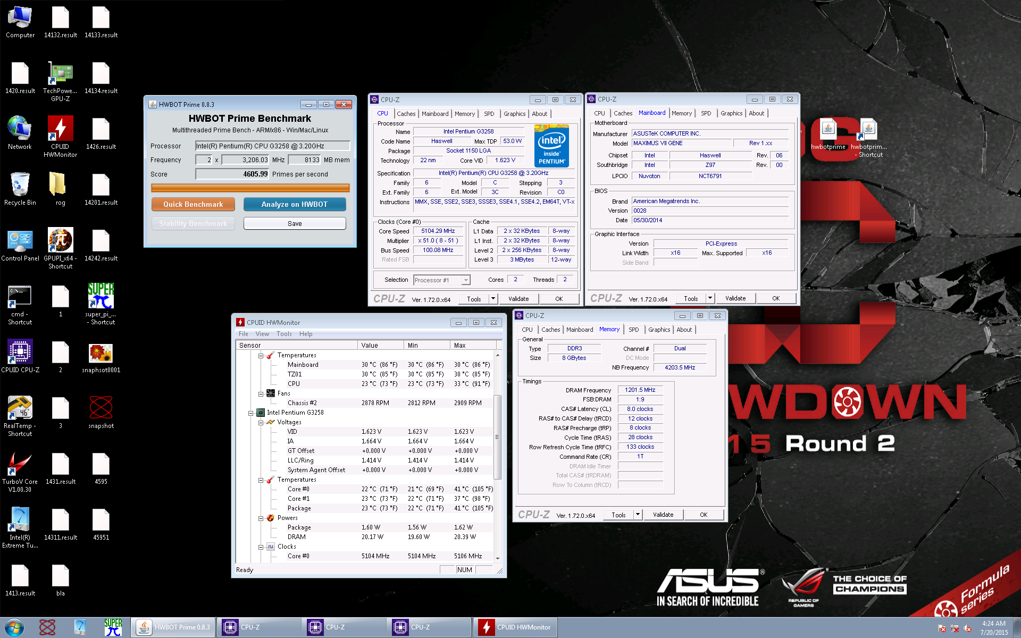
Task: Click OK in CPU-Z Memory window
Action: pyautogui.click(x=704, y=515)
